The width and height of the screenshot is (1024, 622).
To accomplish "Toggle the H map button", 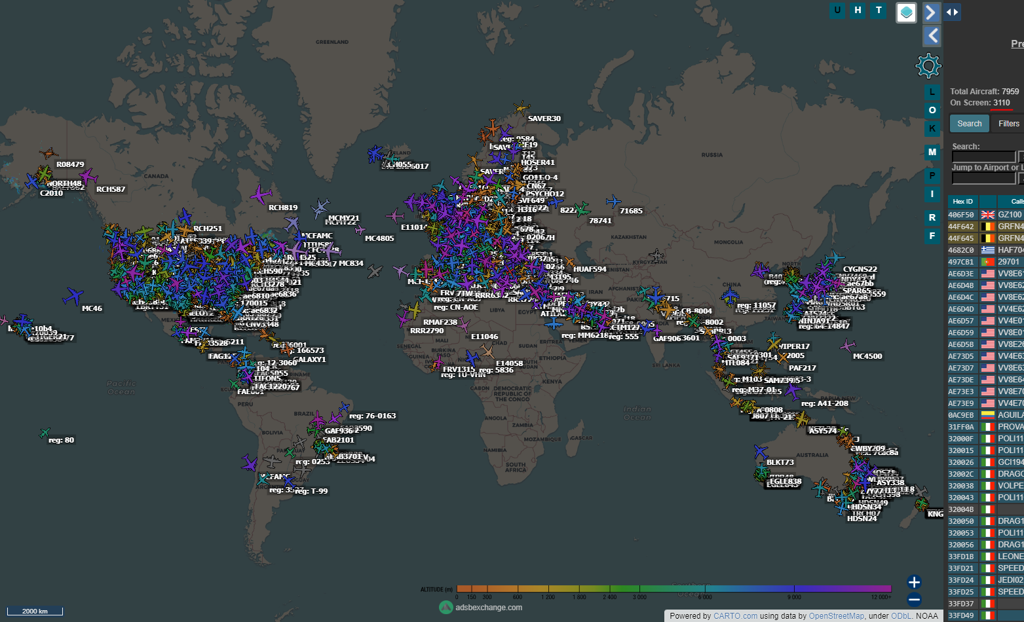I will pos(858,10).
